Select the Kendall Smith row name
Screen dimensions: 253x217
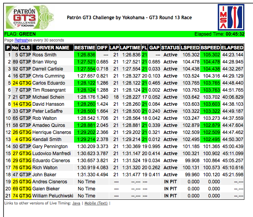(x=47, y=139)
